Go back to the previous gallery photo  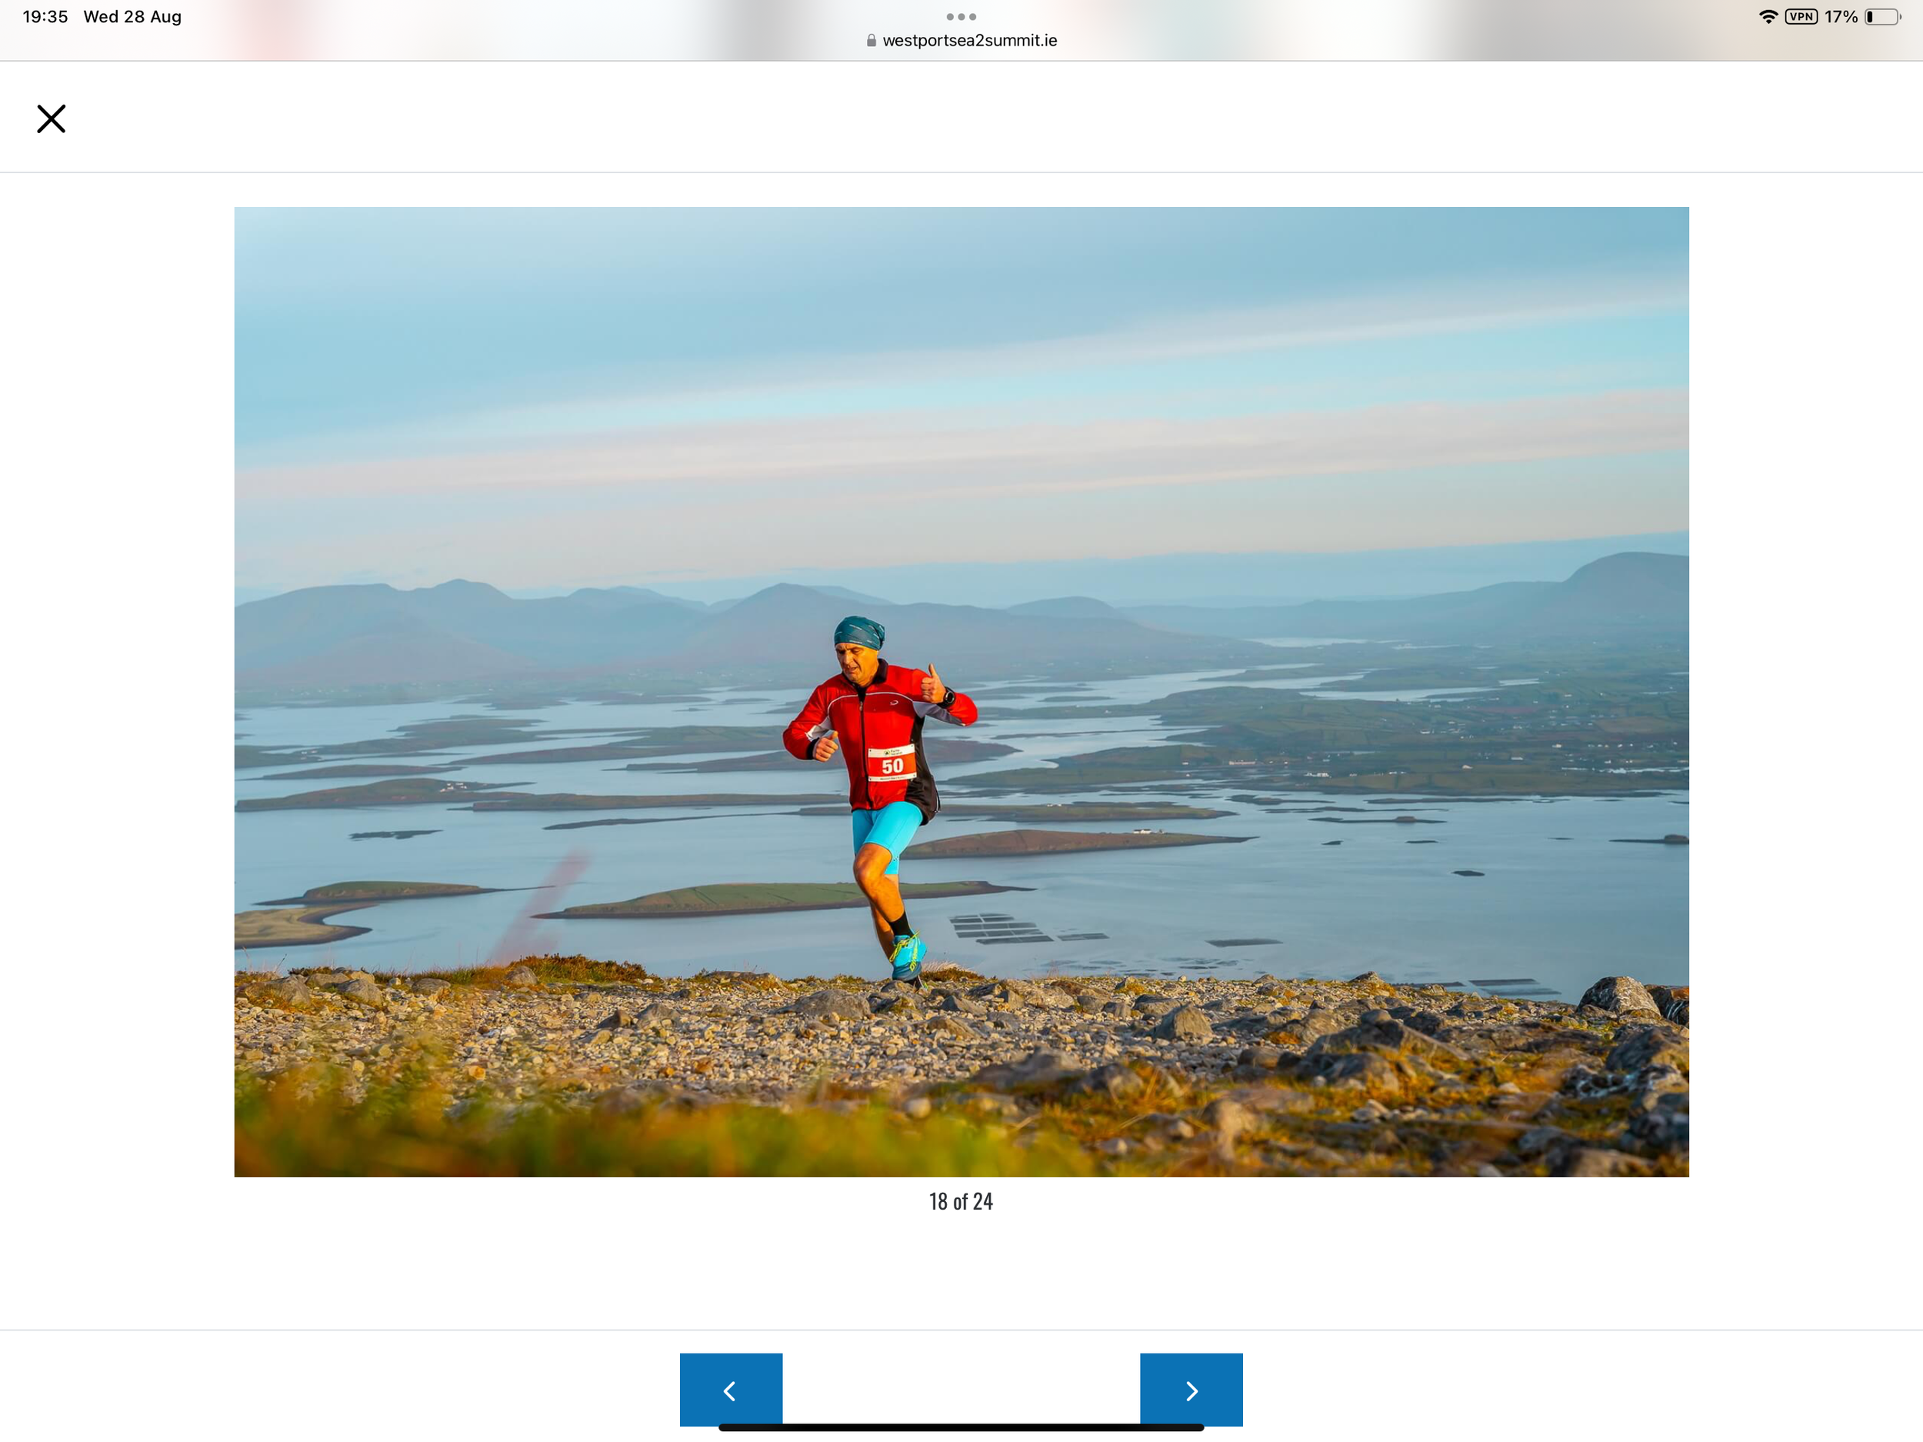pos(730,1389)
